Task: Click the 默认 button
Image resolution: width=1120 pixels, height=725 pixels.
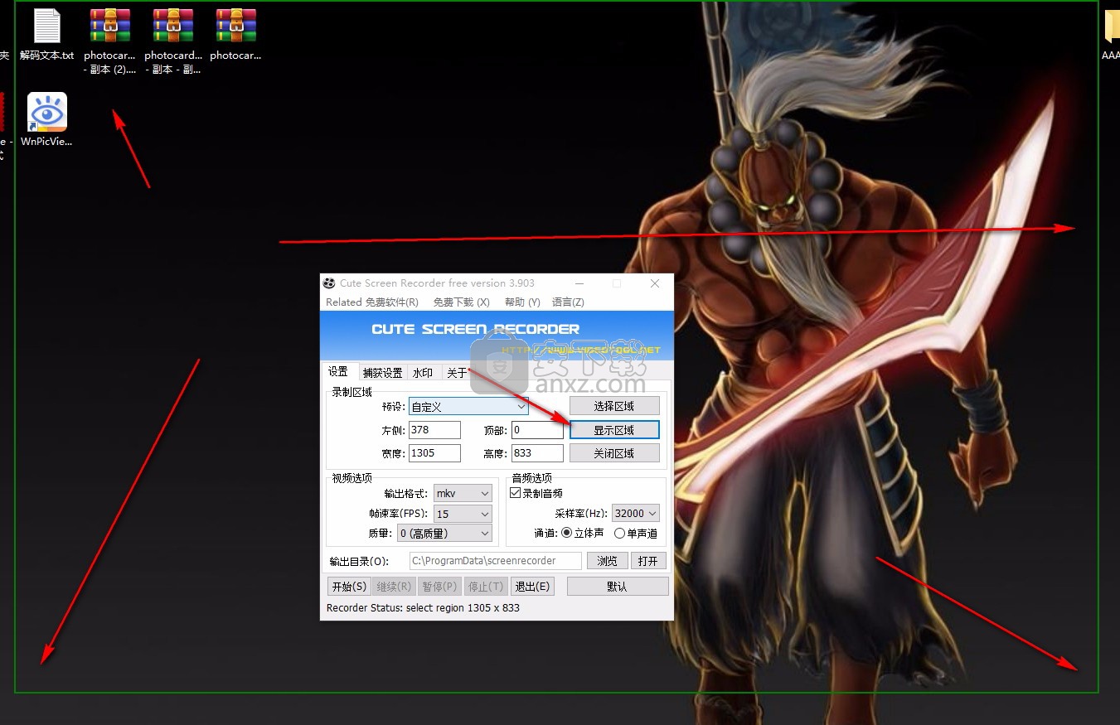Action: pyautogui.click(x=618, y=587)
